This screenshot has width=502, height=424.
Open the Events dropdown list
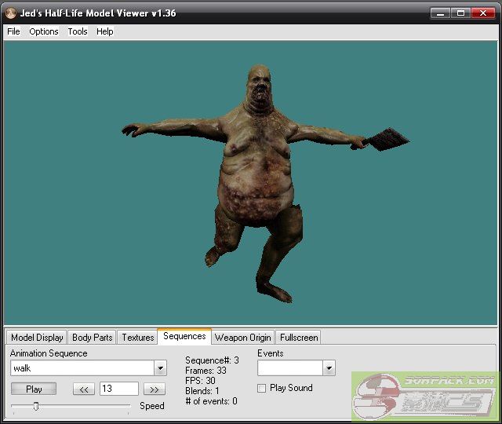[x=329, y=368]
